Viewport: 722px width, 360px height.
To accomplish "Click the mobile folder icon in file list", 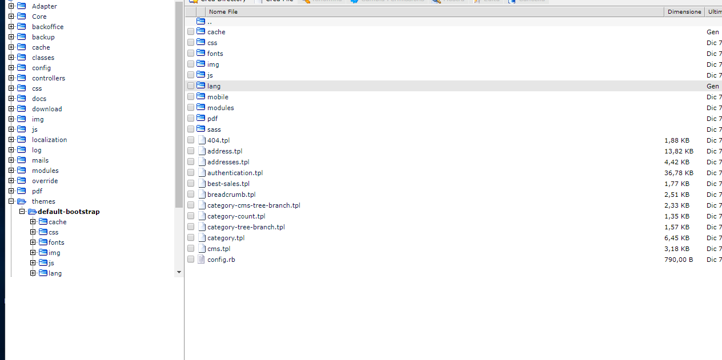I will click(x=200, y=96).
